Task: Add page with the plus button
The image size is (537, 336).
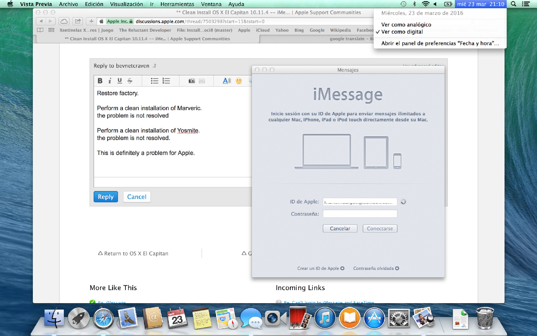Action: click(x=91, y=21)
